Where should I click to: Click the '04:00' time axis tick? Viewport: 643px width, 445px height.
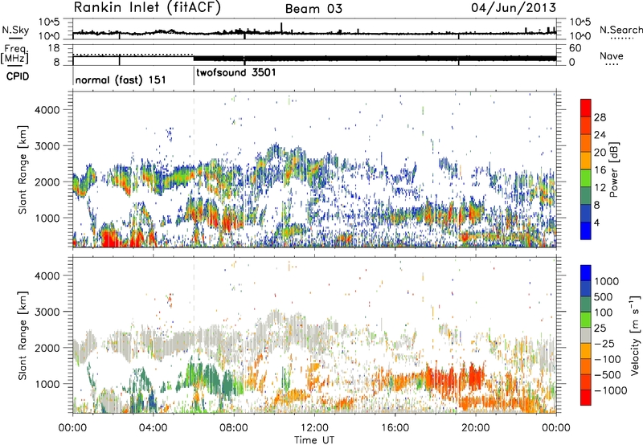pos(154,428)
